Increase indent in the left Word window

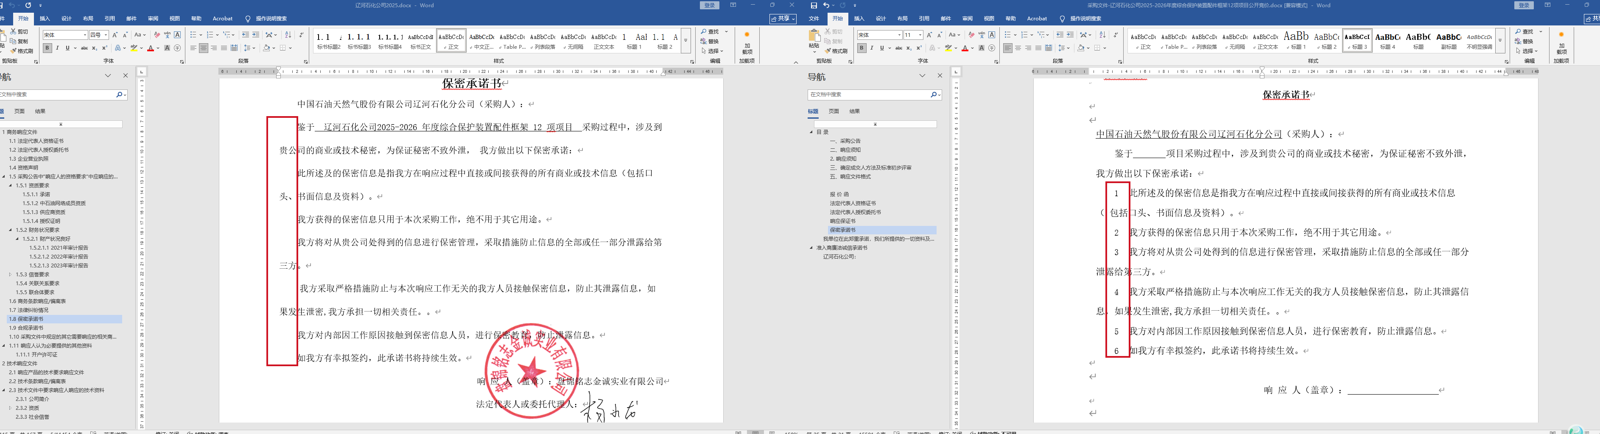pos(255,35)
